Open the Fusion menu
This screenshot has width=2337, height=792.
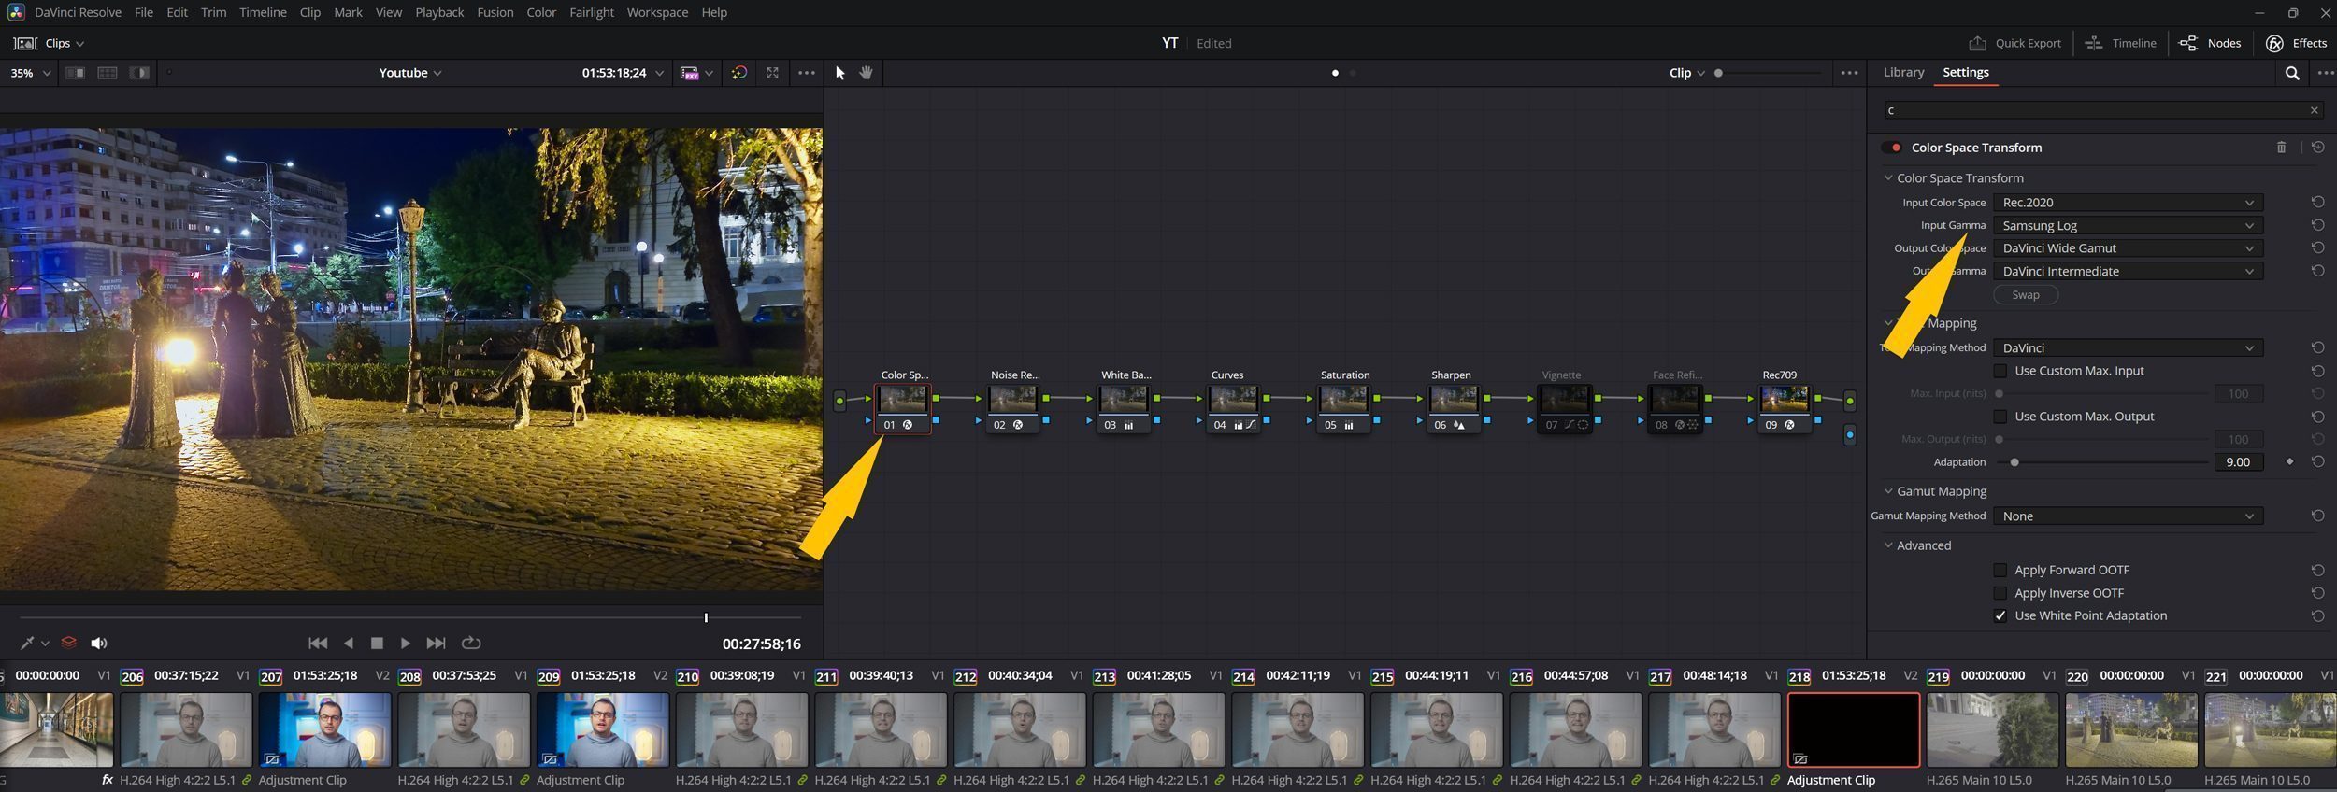(495, 12)
